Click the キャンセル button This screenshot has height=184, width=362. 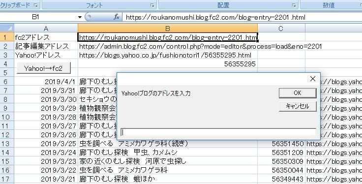click(x=298, y=106)
